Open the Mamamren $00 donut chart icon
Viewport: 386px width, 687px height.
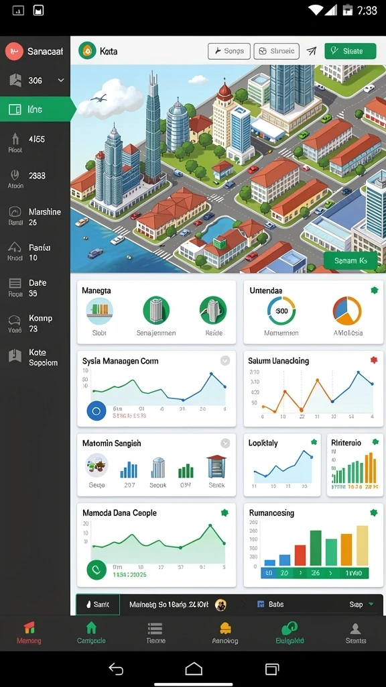(281, 311)
